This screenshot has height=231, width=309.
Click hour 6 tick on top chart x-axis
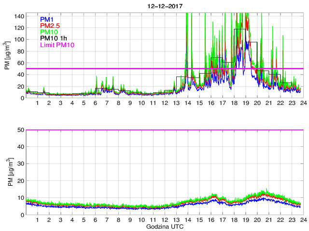(x=95, y=103)
